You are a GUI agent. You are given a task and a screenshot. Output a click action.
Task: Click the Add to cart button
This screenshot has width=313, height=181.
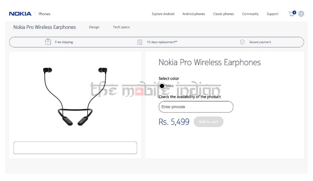tap(209, 122)
